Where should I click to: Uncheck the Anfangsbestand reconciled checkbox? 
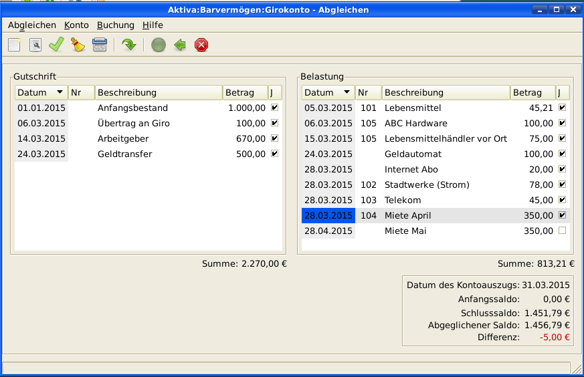(x=275, y=108)
